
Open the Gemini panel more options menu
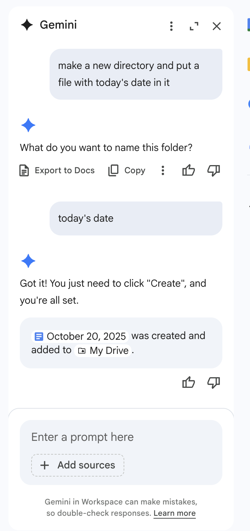click(x=171, y=26)
